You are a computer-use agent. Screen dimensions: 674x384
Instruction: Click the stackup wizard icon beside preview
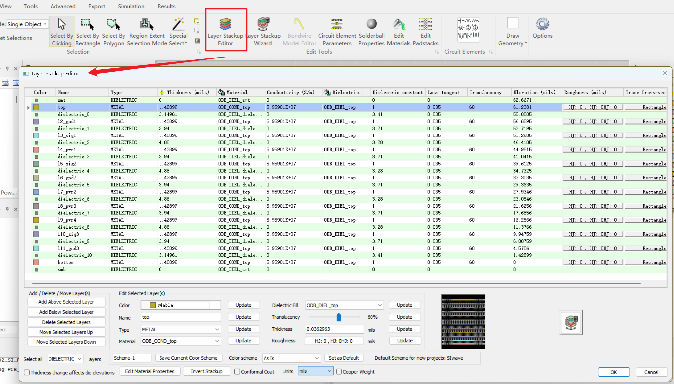[571, 323]
